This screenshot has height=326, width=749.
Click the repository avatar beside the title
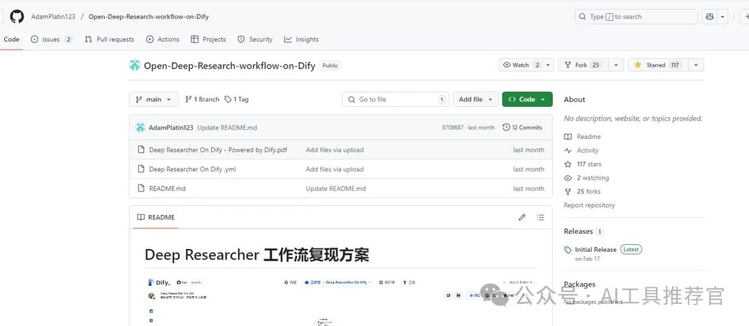point(135,65)
